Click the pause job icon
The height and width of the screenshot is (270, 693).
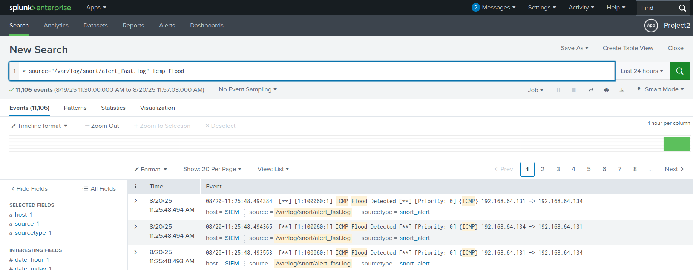[x=558, y=90]
